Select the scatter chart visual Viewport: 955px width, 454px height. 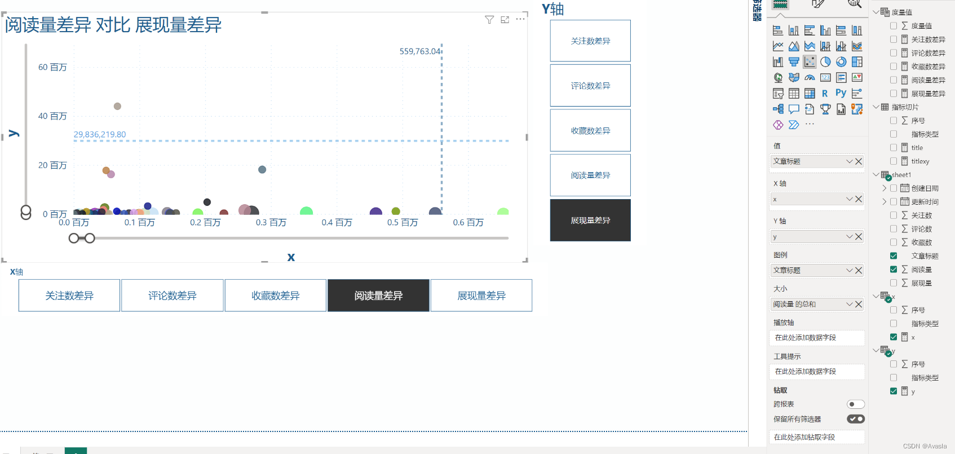pos(810,62)
